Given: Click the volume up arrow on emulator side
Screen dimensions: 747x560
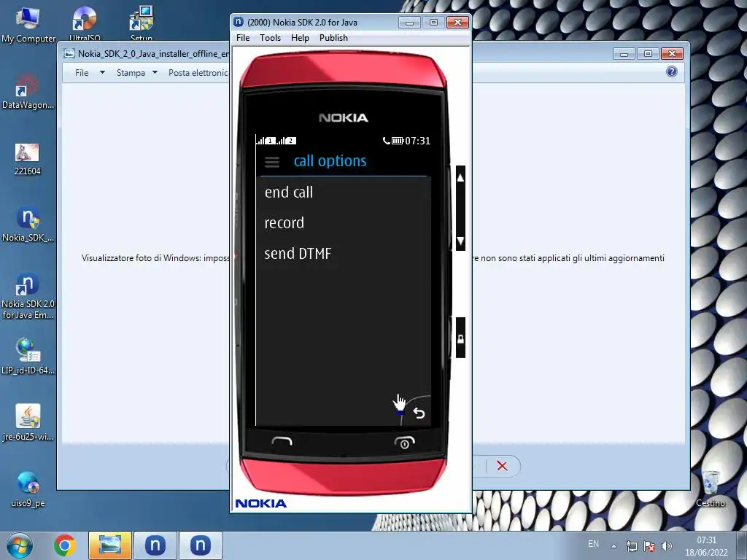Looking at the screenshot, I should click(x=460, y=178).
